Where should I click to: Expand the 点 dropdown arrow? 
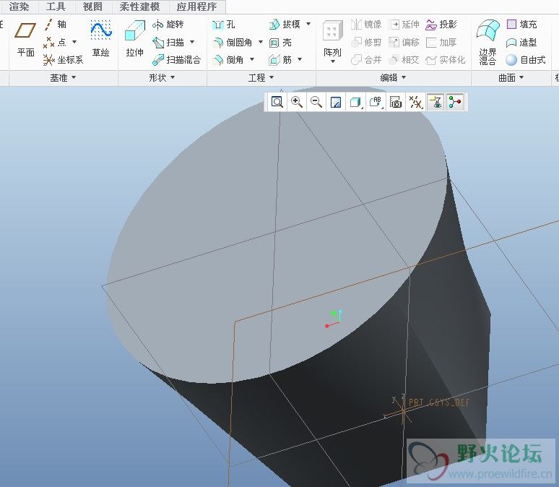pyautogui.click(x=74, y=42)
